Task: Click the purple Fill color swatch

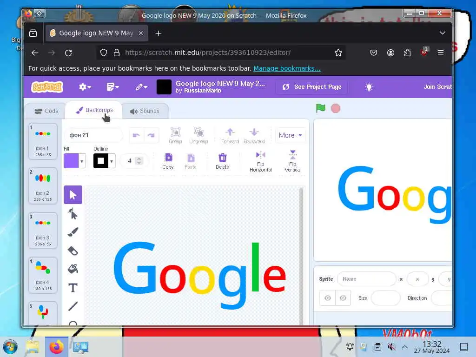Action: [71, 161]
